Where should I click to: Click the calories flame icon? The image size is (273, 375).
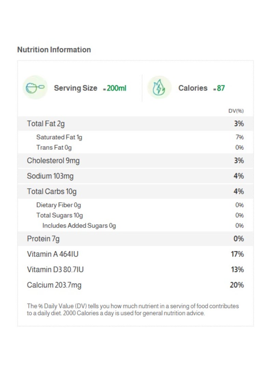click(159, 88)
